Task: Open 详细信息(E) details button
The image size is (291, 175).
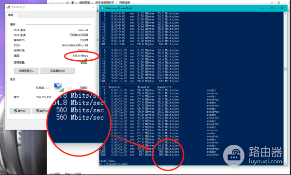Action: coord(27,70)
